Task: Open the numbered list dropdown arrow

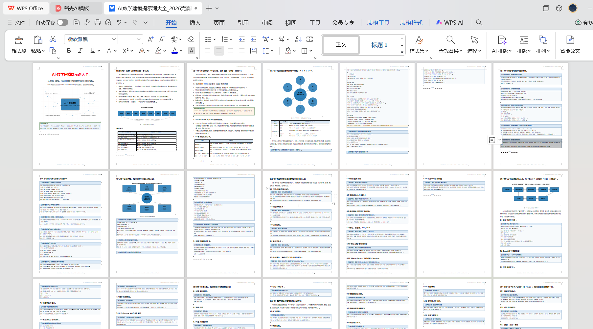Action: 231,39
